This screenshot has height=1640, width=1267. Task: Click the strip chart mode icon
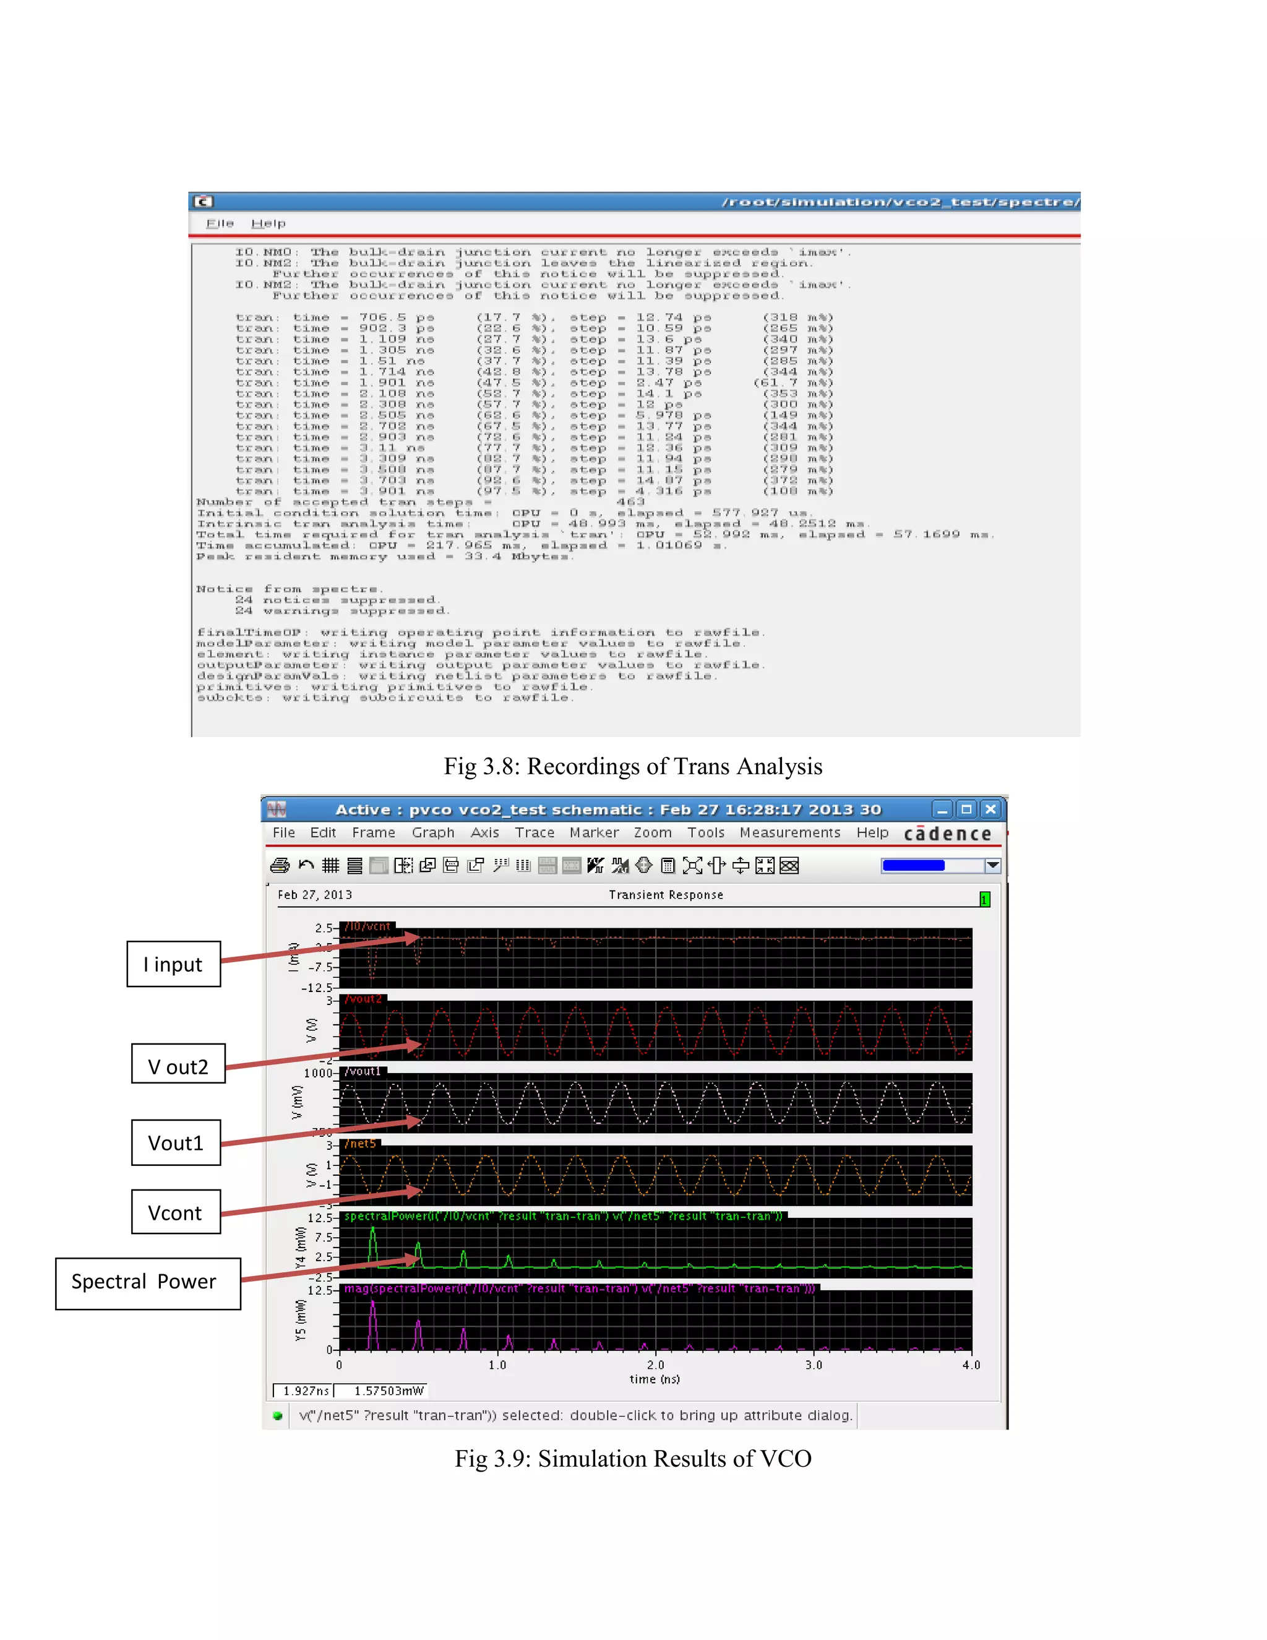click(x=355, y=866)
